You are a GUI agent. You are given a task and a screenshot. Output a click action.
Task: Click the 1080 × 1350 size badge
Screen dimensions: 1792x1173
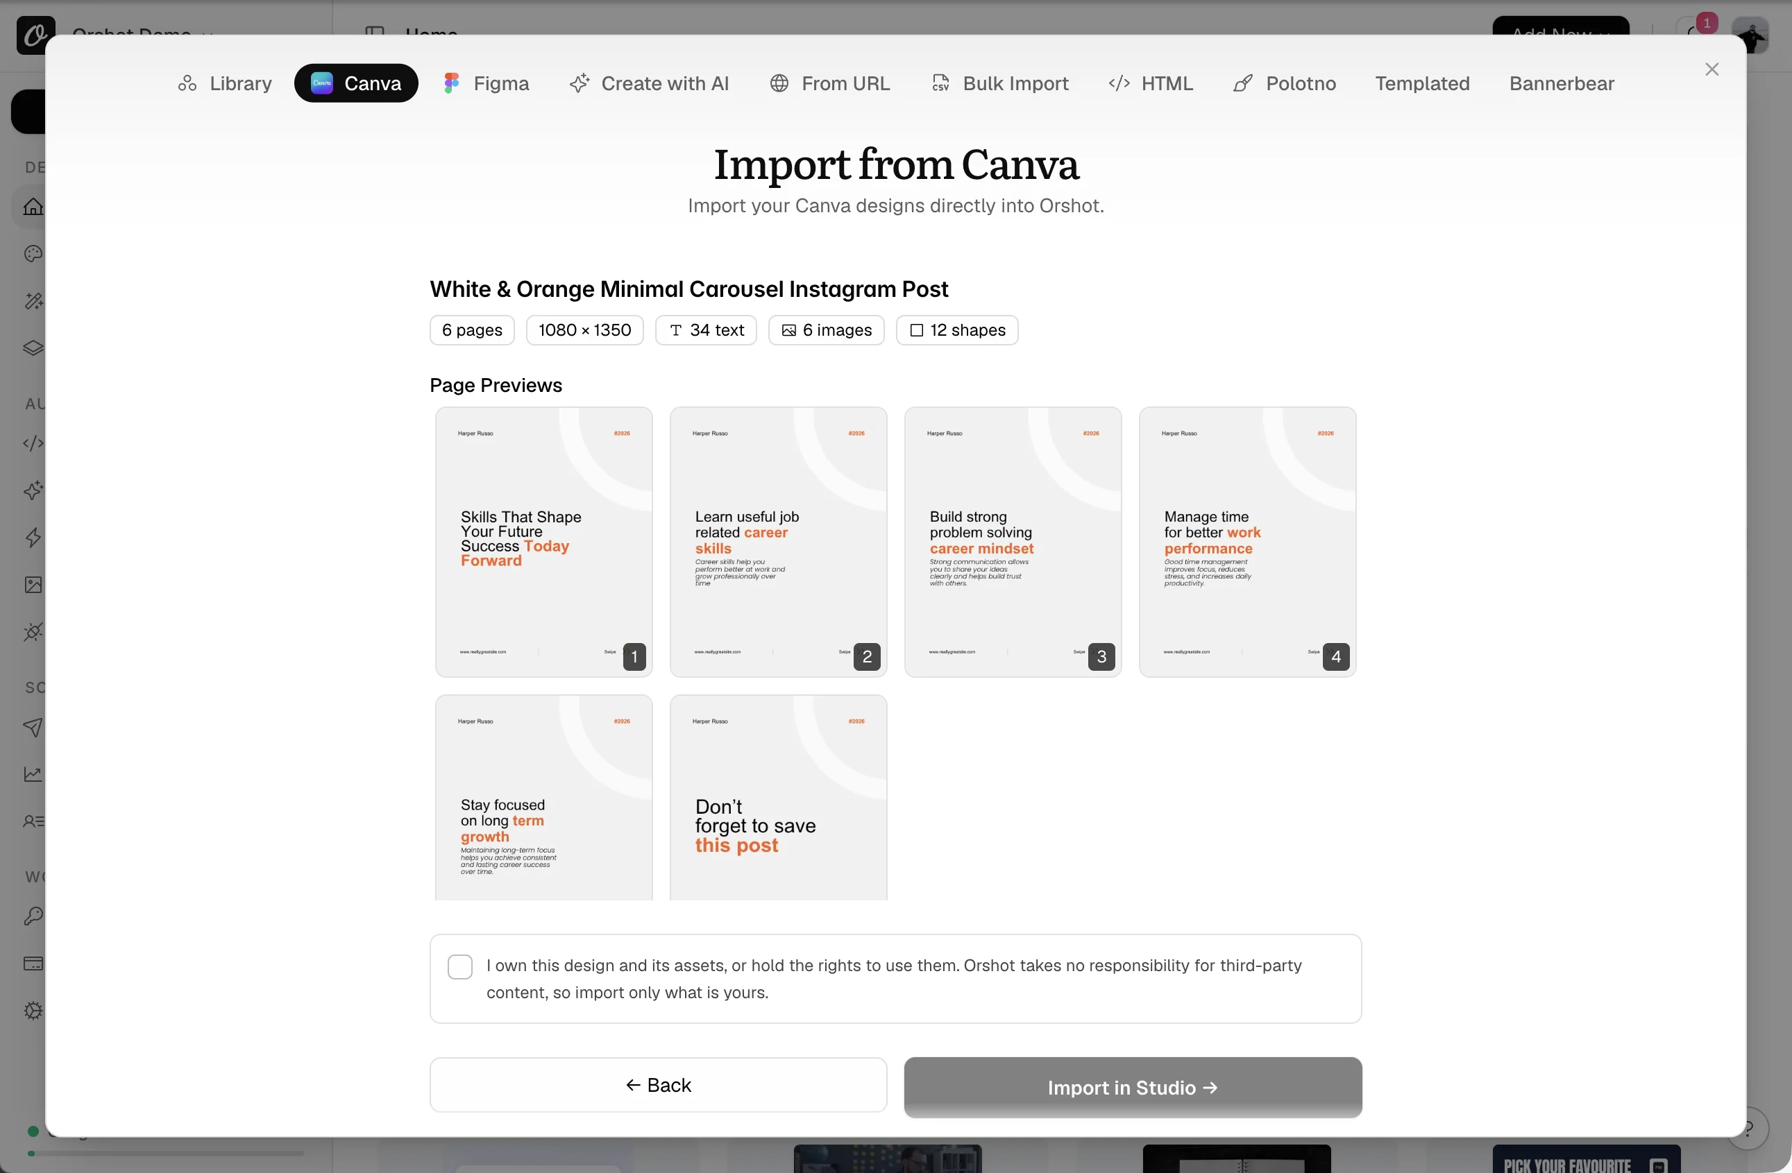coord(585,330)
